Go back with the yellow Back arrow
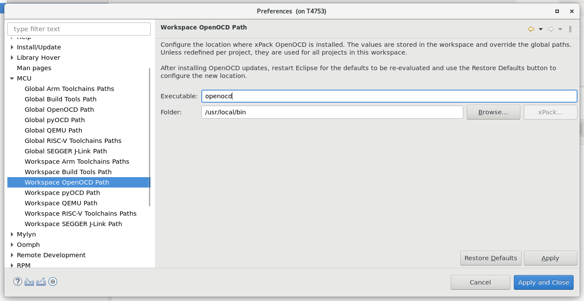This screenshot has height=301, width=584. click(531, 29)
